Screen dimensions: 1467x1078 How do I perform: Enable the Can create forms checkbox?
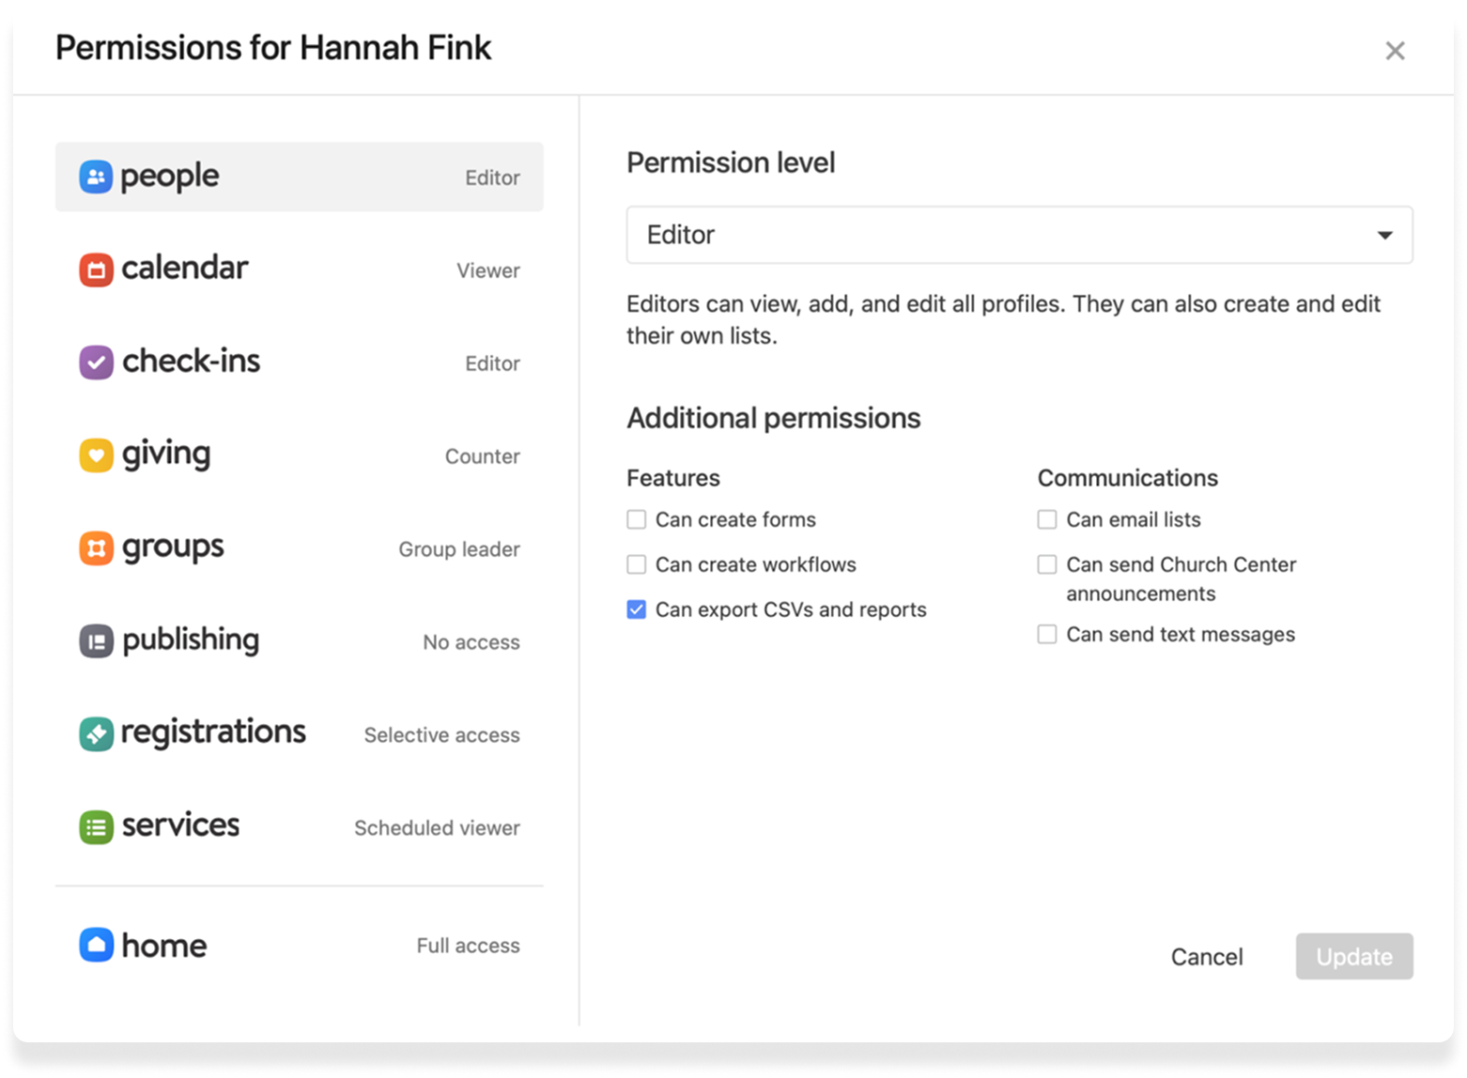tap(637, 519)
